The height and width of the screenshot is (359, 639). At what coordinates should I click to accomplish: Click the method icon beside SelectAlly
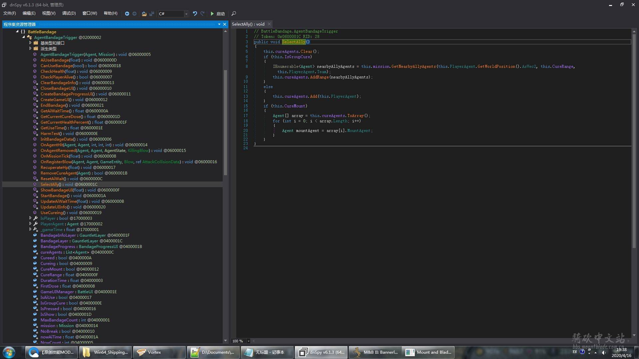35,184
